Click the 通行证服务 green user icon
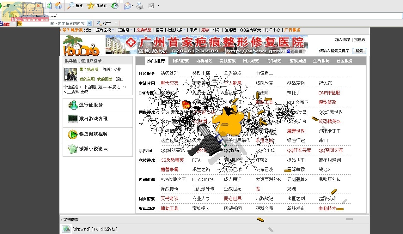 click(x=73, y=105)
